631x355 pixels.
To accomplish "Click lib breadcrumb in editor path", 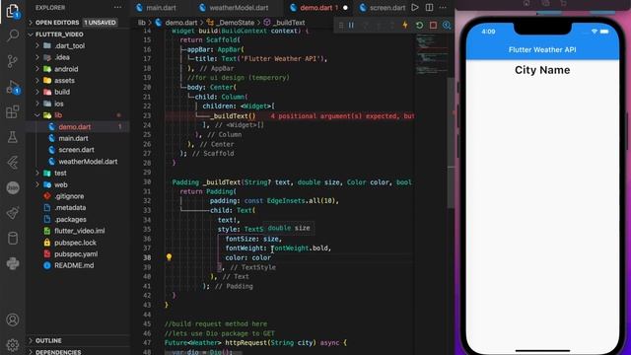I will (141, 23).
